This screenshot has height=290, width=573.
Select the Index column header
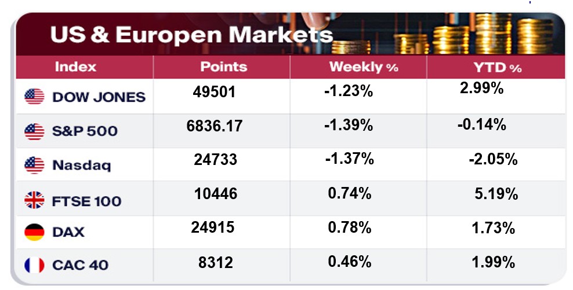pyautogui.click(x=75, y=67)
